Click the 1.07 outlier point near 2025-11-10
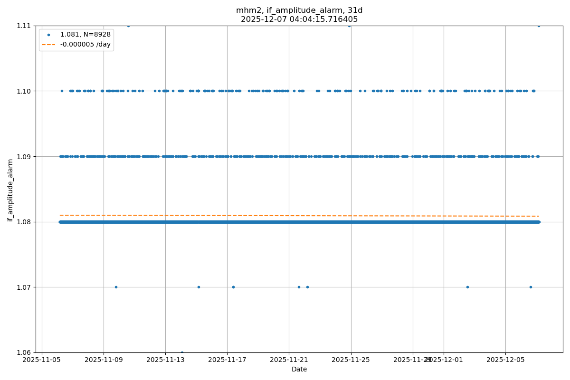Image resolution: width=570 pixels, height=380 pixels. (116, 287)
